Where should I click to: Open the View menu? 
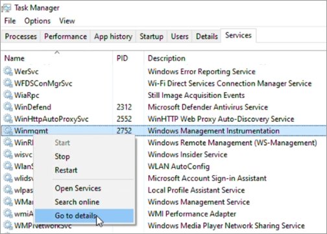tap(67, 21)
